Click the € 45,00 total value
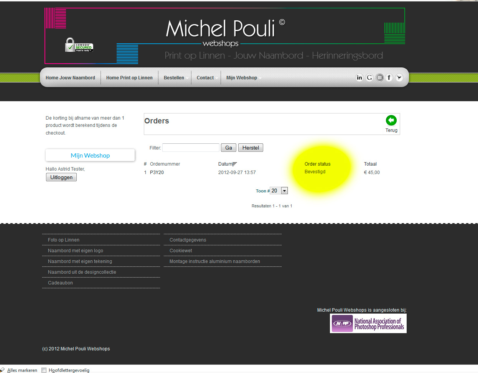 point(372,173)
